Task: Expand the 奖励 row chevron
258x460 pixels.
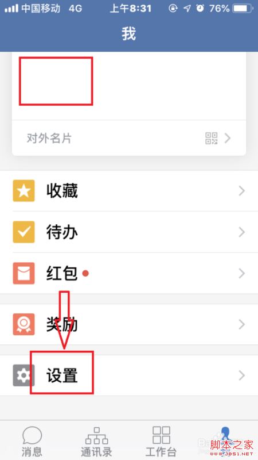Action: [x=241, y=324]
